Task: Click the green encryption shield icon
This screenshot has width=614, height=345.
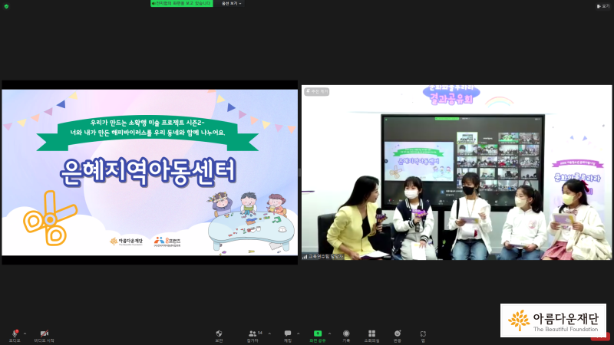Action: pos(6,6)
